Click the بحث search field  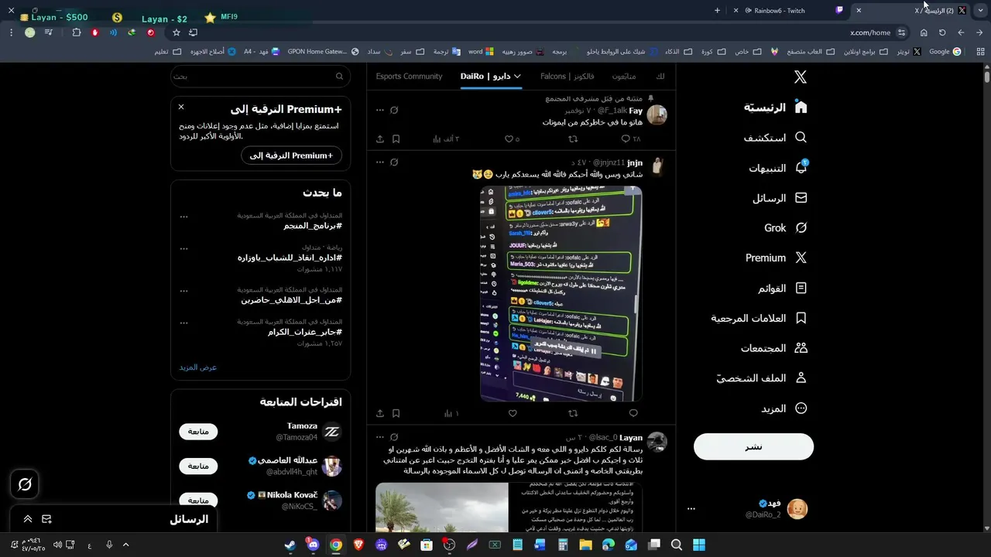(x=260, y=77)
